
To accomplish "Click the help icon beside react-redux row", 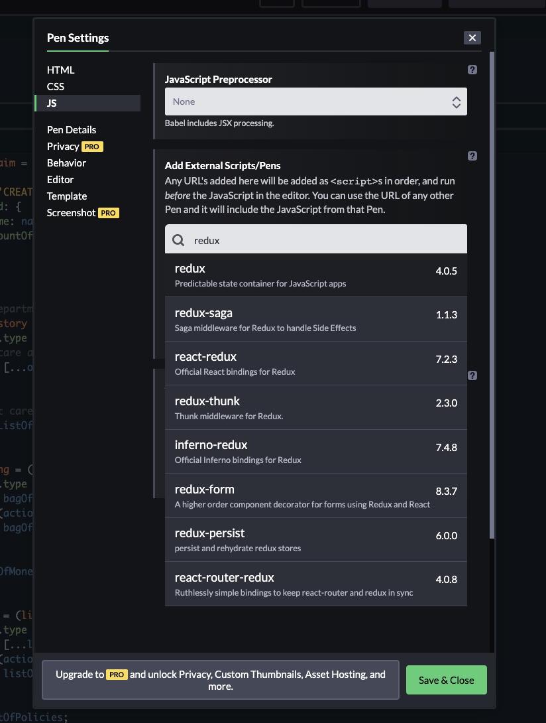I will 472,375.
